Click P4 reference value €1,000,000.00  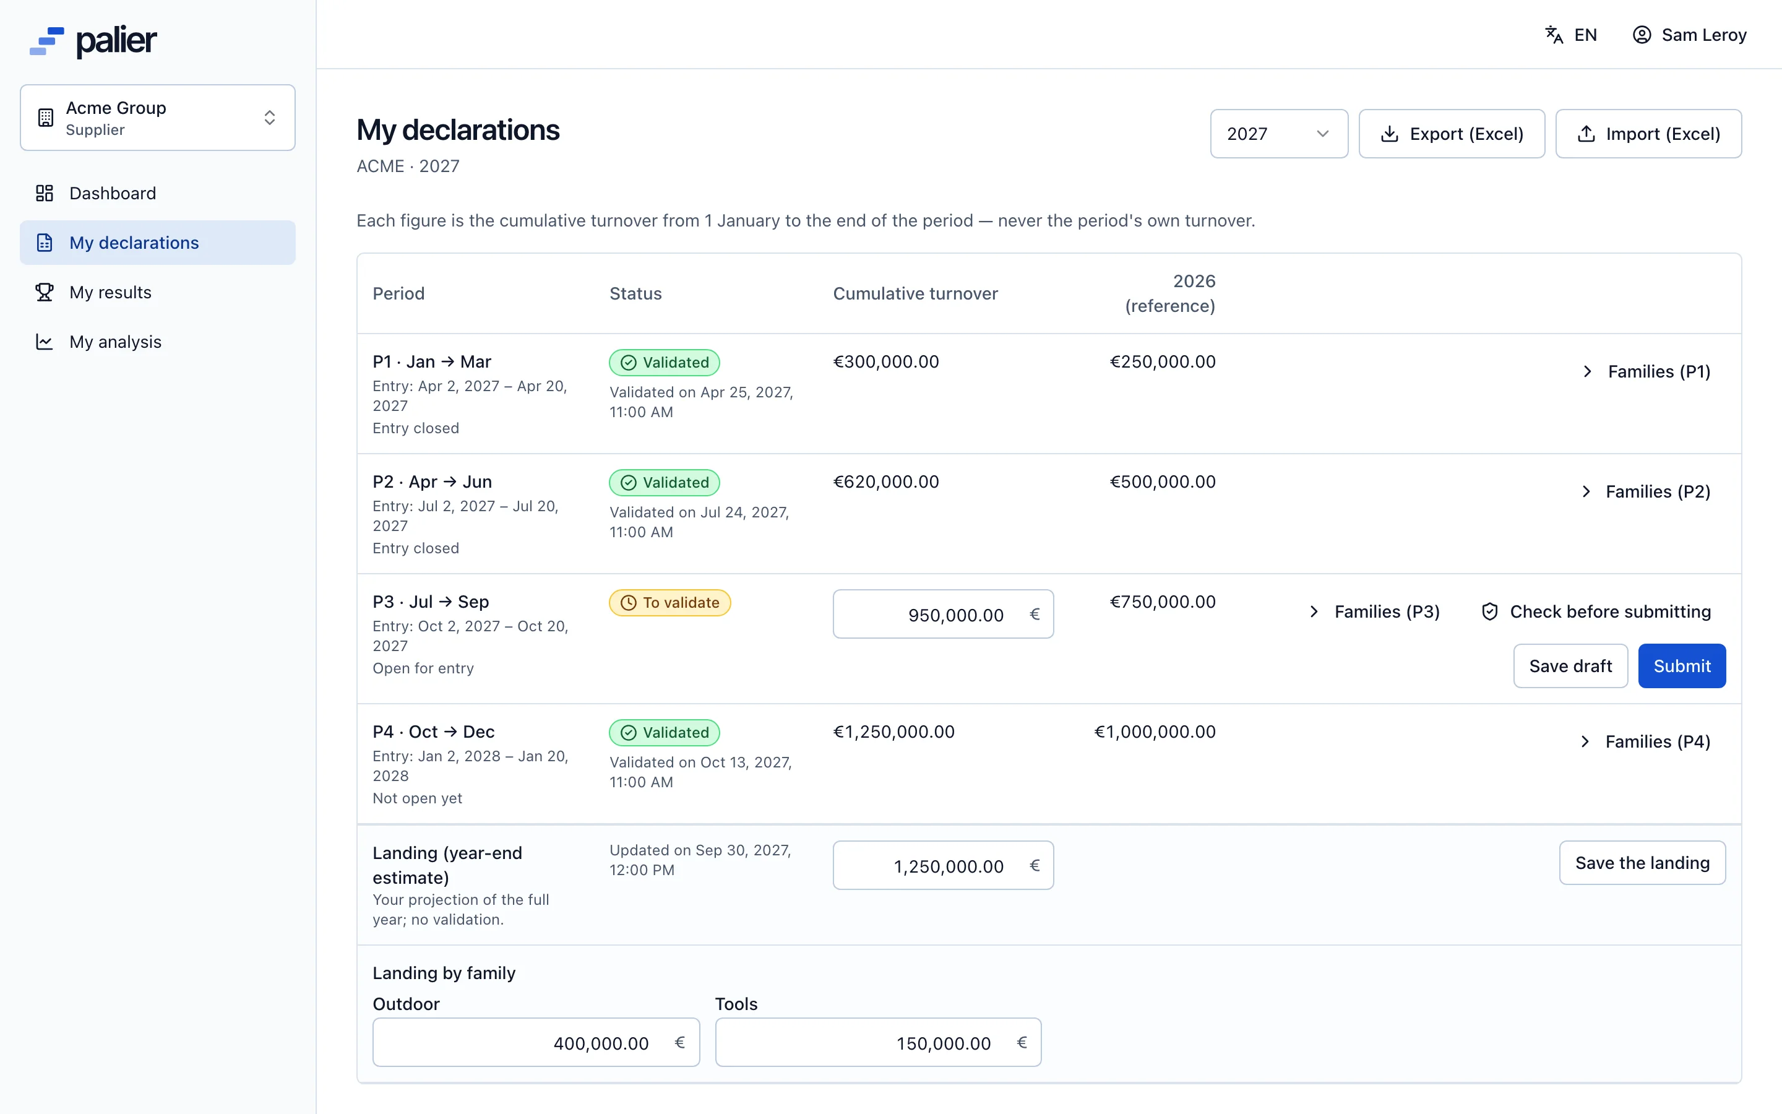(x=1155, y=732)
